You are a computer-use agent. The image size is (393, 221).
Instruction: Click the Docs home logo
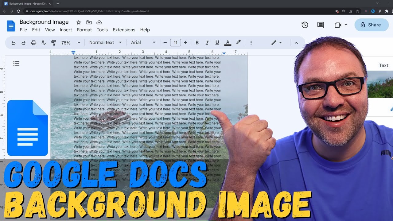[x=11, y=26]
